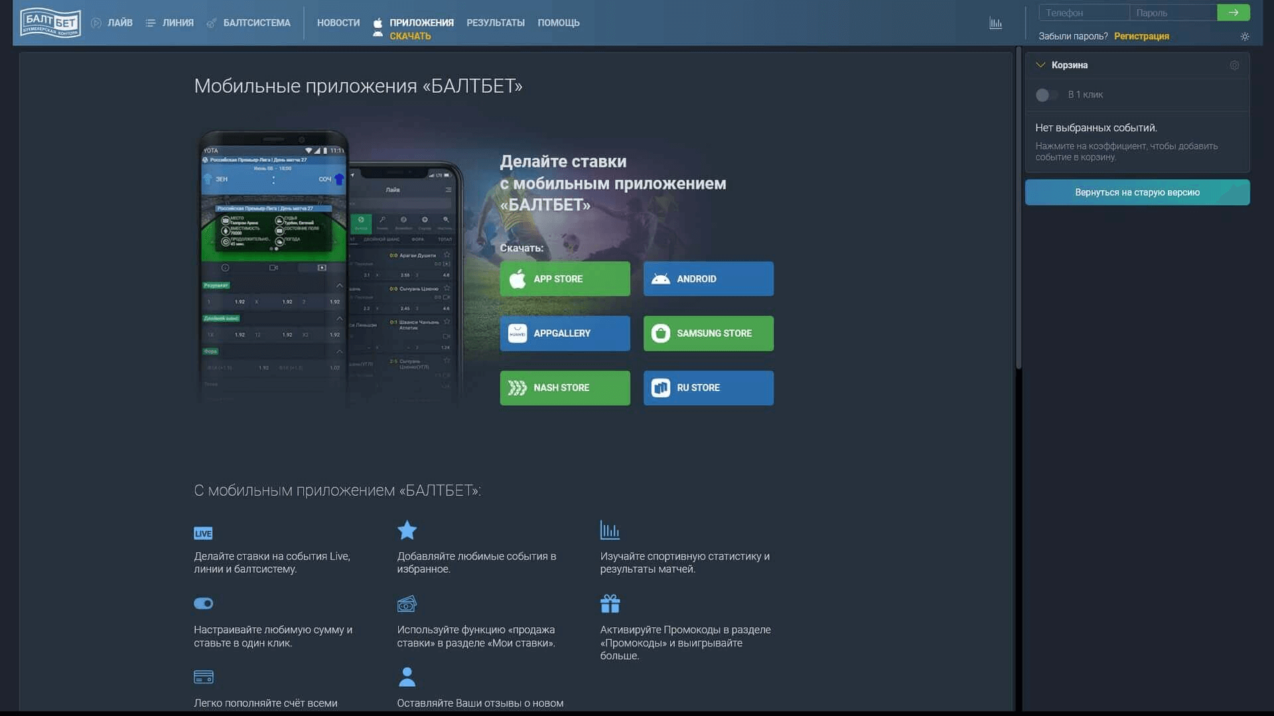1274x716 pixels.
Task: Click the Apple icon next to Приложения
Action: 378,23
